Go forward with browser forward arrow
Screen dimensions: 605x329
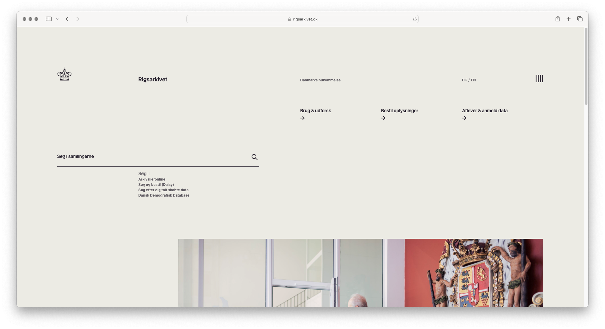tap(77, 19)
